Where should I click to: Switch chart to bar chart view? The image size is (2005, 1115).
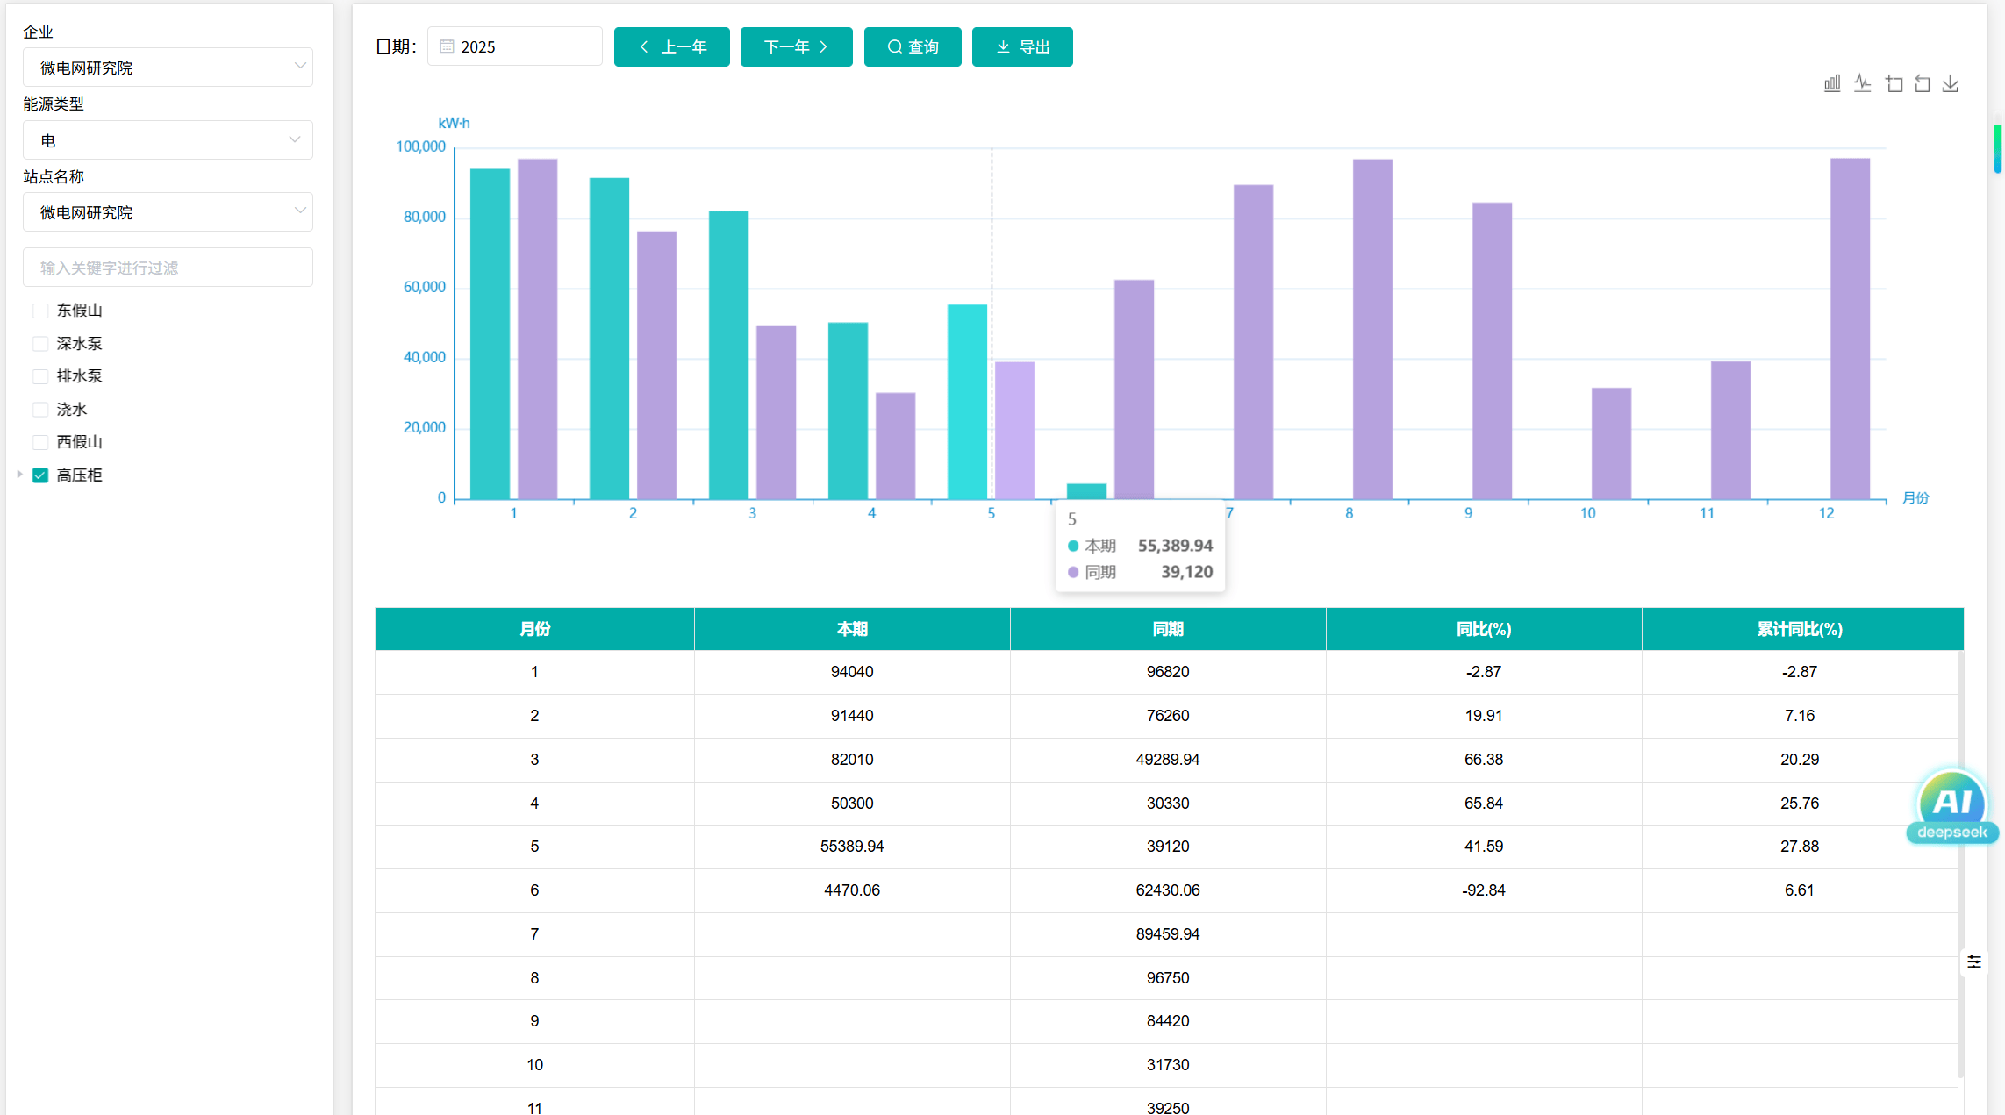point(1832,84)
